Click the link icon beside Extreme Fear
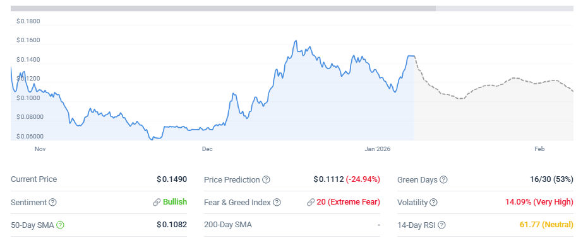 point(311,203)
